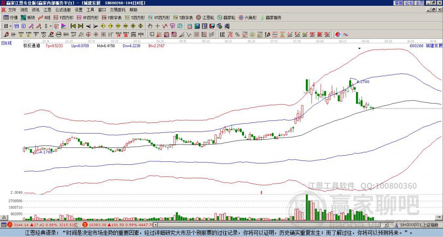Open 赢家服务 from the toolbar

pos(271,17)
